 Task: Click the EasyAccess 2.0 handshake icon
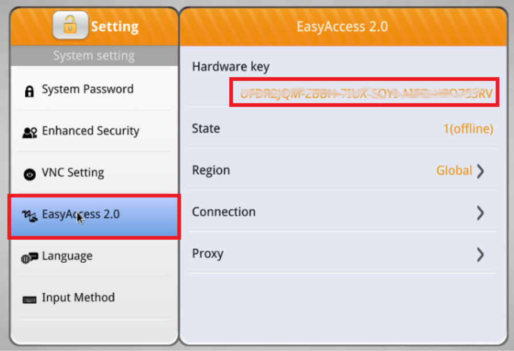29,216
